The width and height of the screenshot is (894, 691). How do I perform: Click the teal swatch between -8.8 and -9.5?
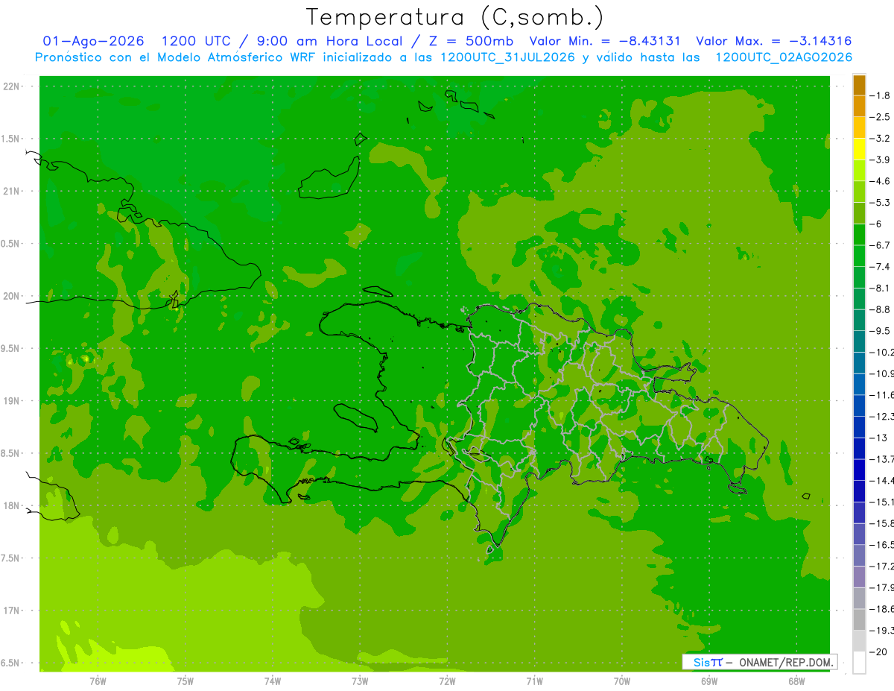(859, 321)
